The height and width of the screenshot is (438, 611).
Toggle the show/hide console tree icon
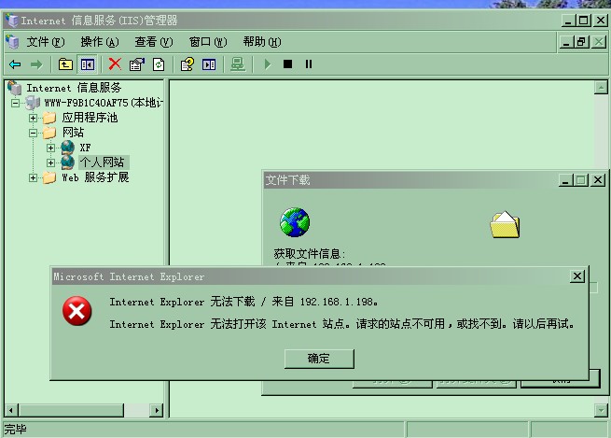point(88,64)
